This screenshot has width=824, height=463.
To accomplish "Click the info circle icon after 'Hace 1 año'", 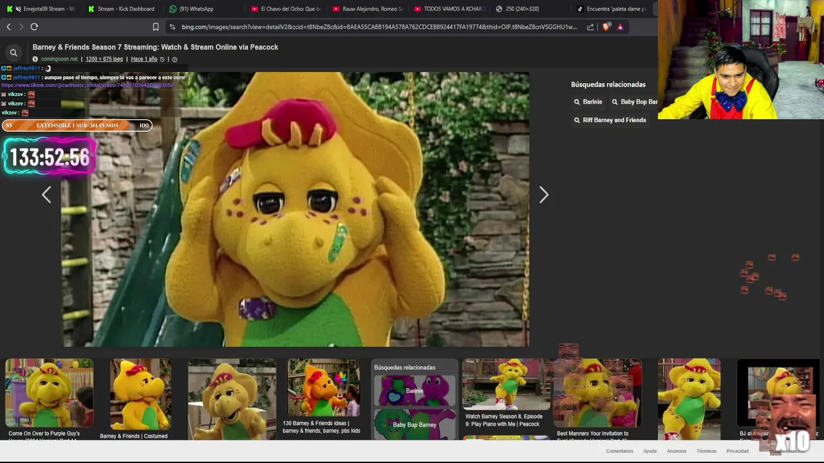I will pos(174,59).
